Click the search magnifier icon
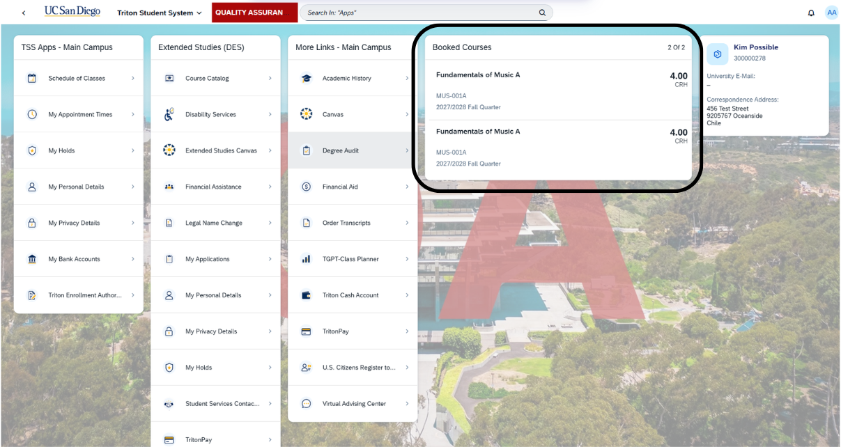The width and height of the screenshot is (841, 447). click(542, 13)
